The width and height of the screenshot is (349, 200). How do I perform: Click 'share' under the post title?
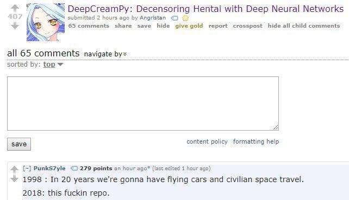click(x=123, y=26)
